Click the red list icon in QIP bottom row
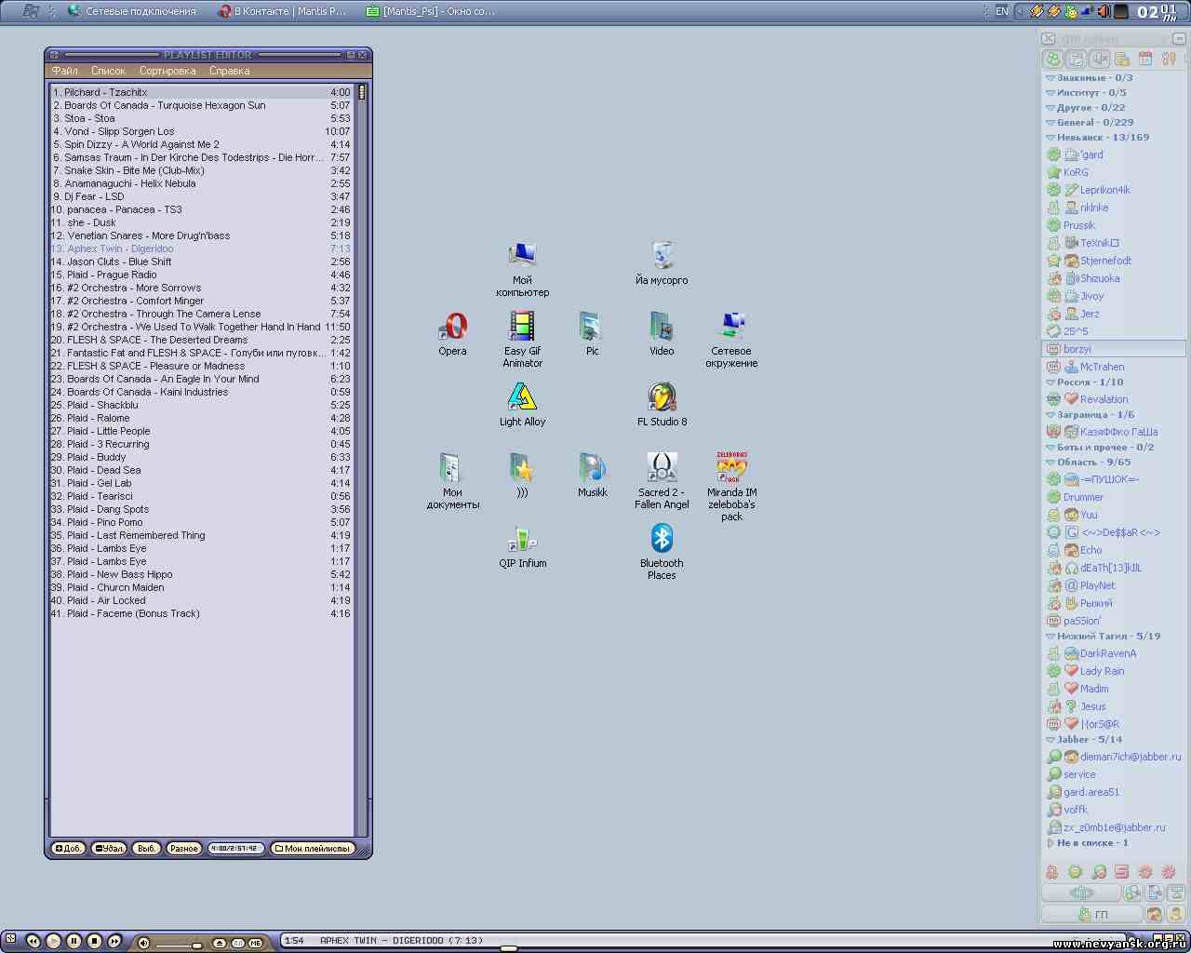This screenshot has width=1191, height=953. click(x=1121, y=872)
